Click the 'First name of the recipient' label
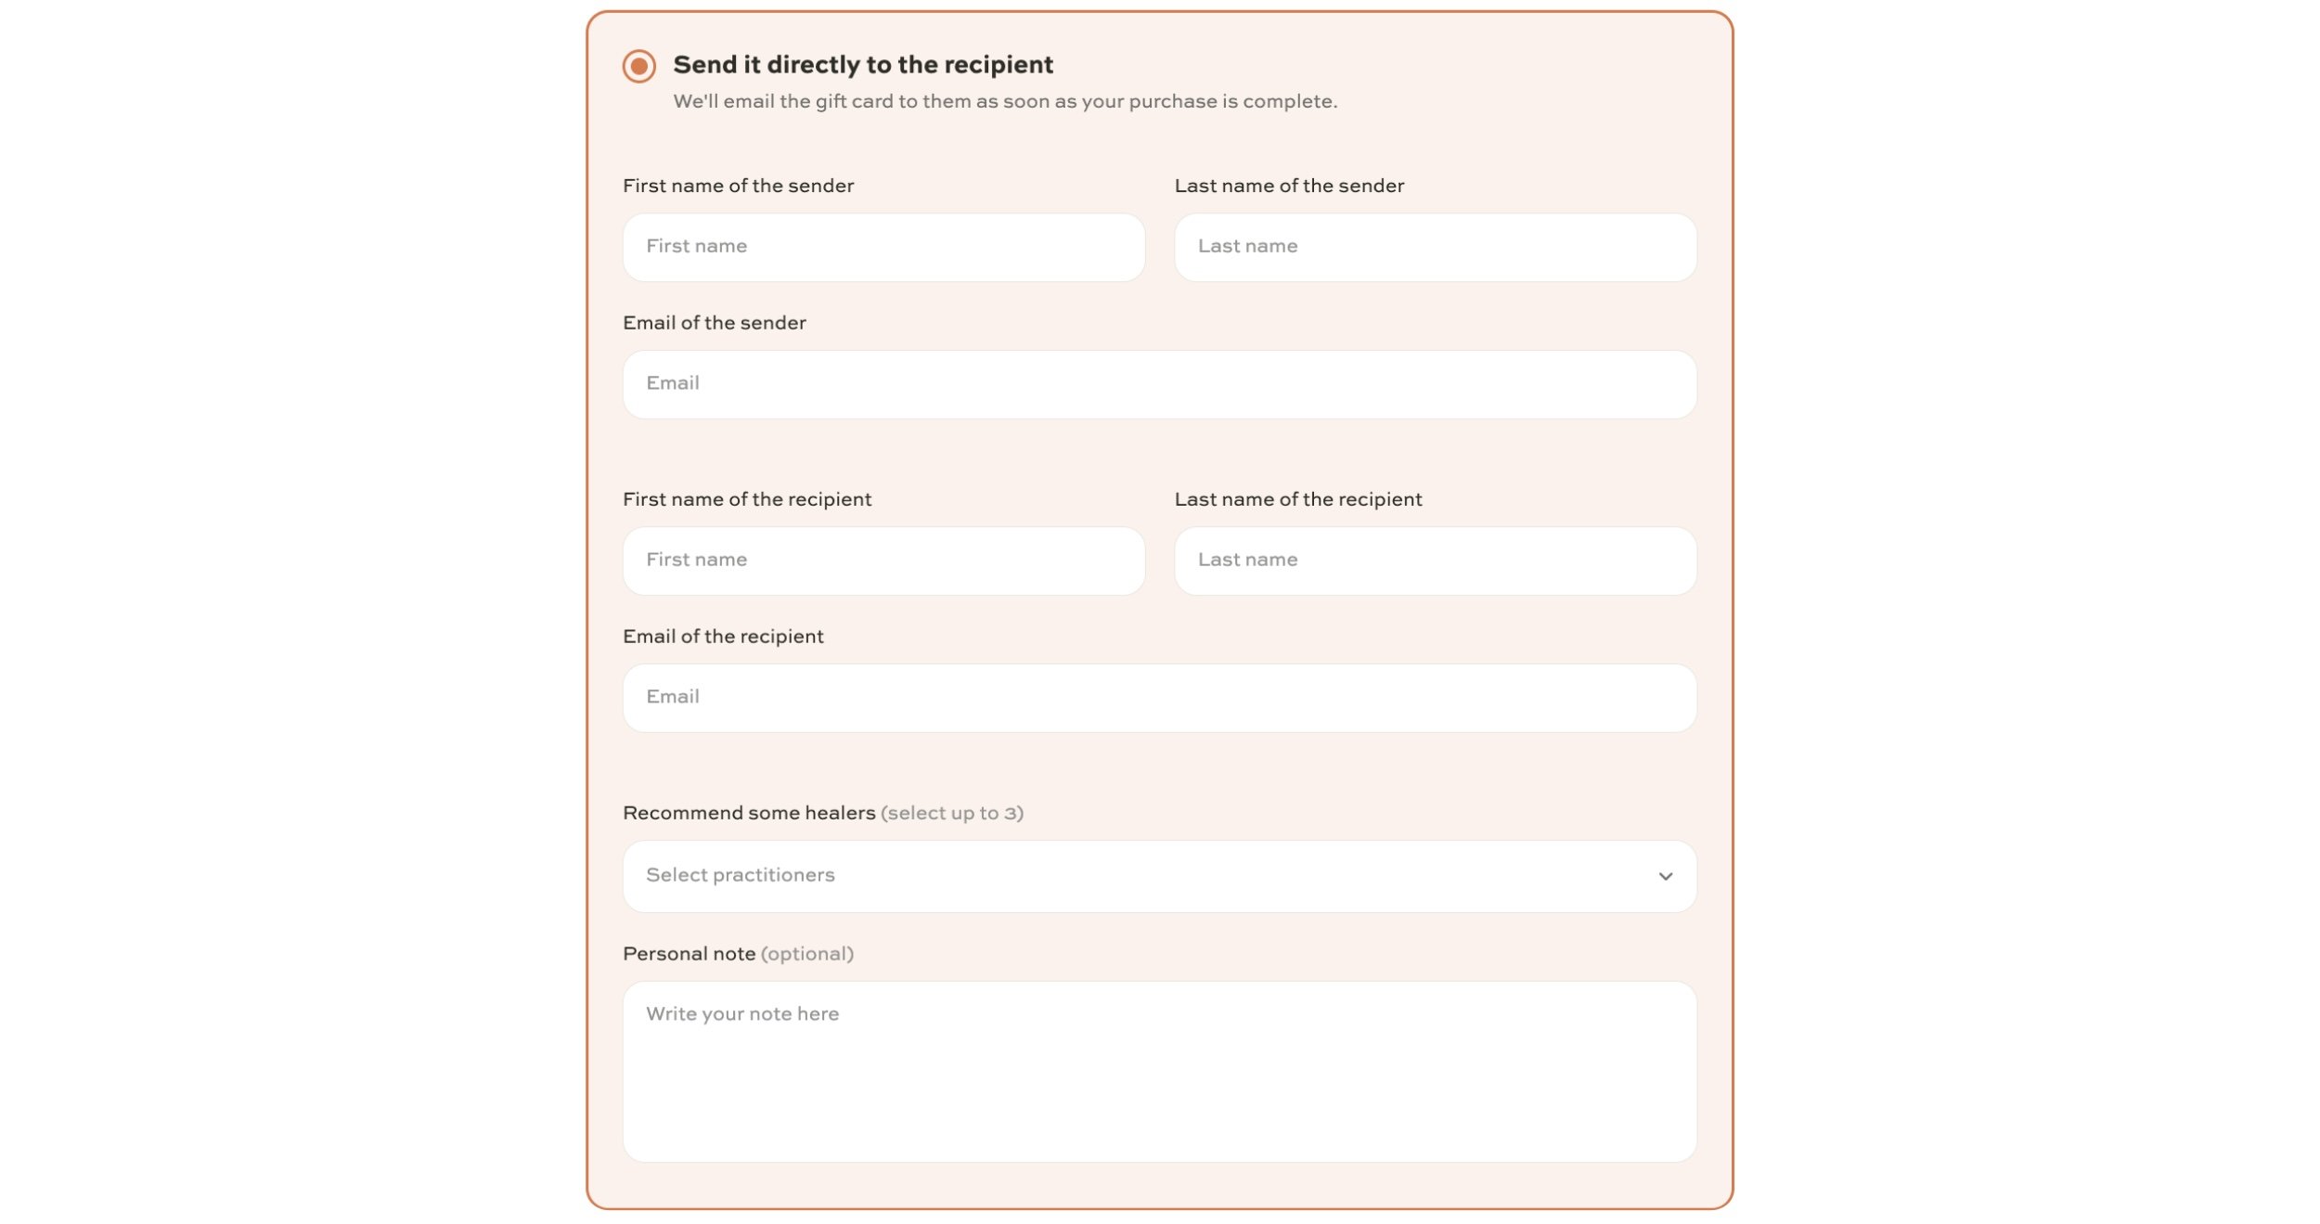Image resolution: width=2320 pixels, height=1224 pixels. (x=747, y=499)
